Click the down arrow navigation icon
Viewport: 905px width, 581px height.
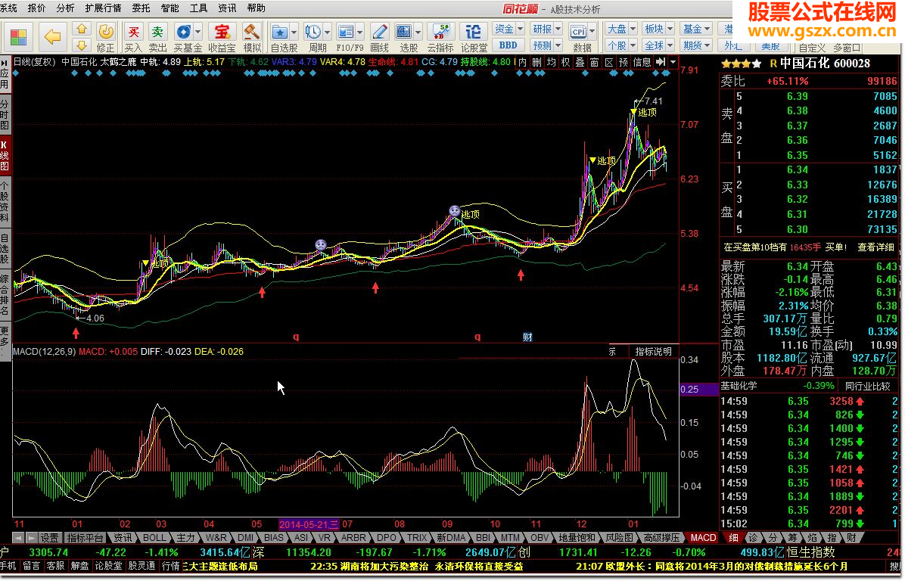tap(82, 45)
